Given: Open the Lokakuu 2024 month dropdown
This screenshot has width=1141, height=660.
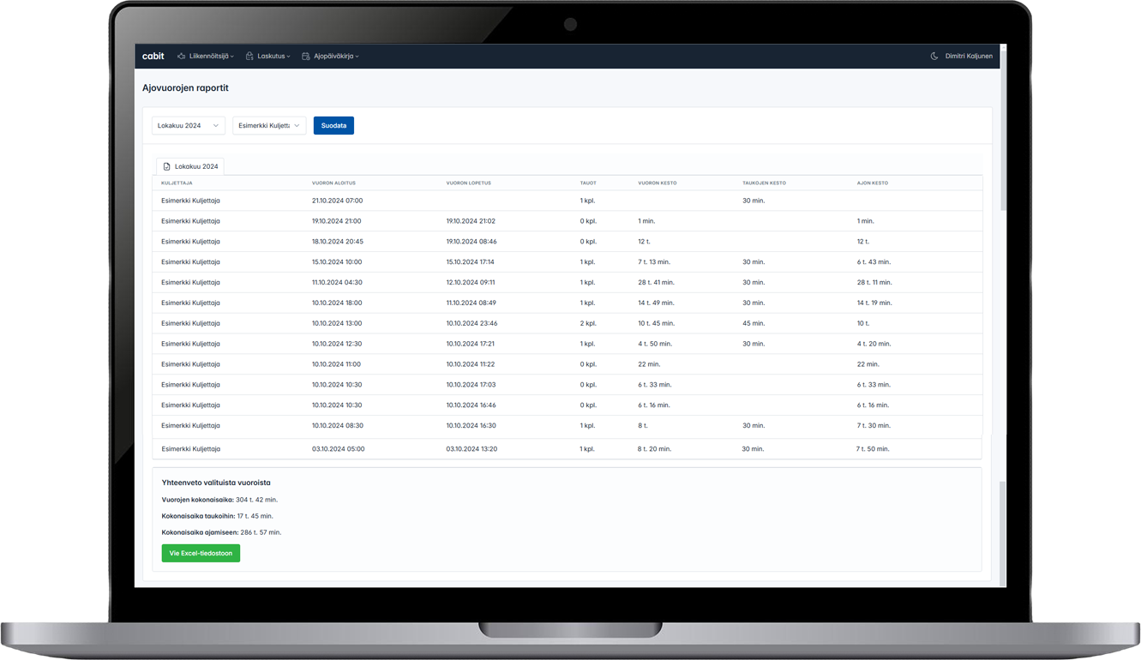Looking at the screenshot, I should coord(188,126).
